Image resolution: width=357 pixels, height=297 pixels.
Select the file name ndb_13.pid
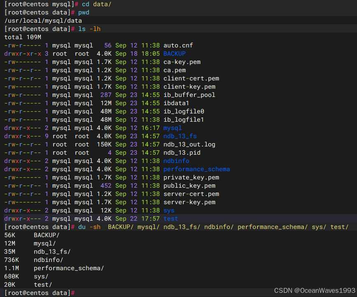click(182, 153)
